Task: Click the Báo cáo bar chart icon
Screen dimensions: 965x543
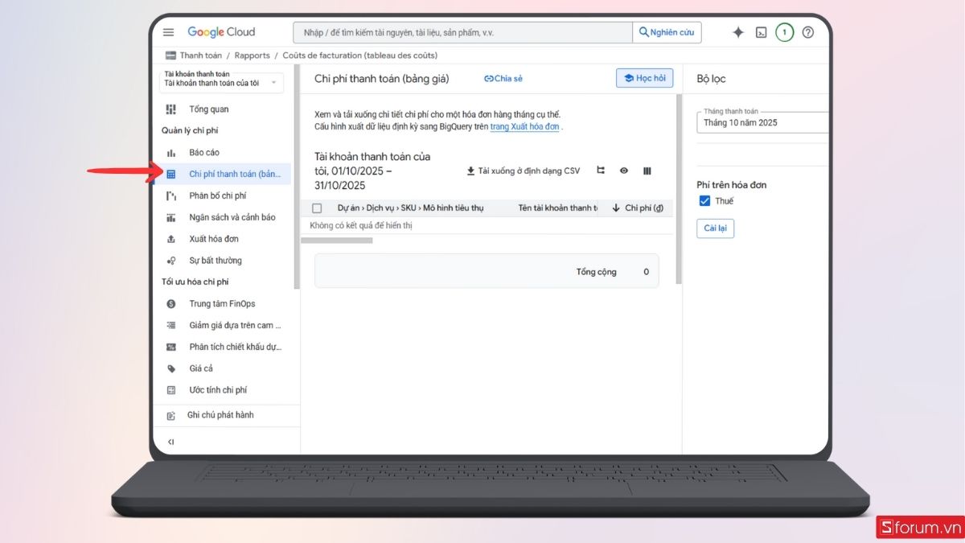Action: click(x=170, y=153)
